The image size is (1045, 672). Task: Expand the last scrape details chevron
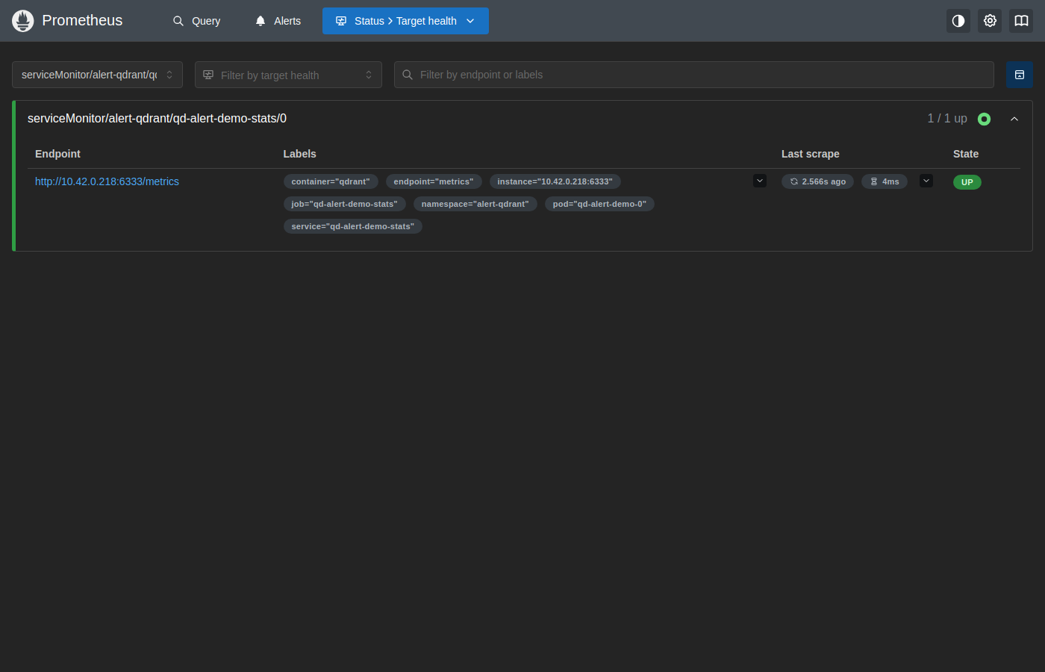point(926,181)
